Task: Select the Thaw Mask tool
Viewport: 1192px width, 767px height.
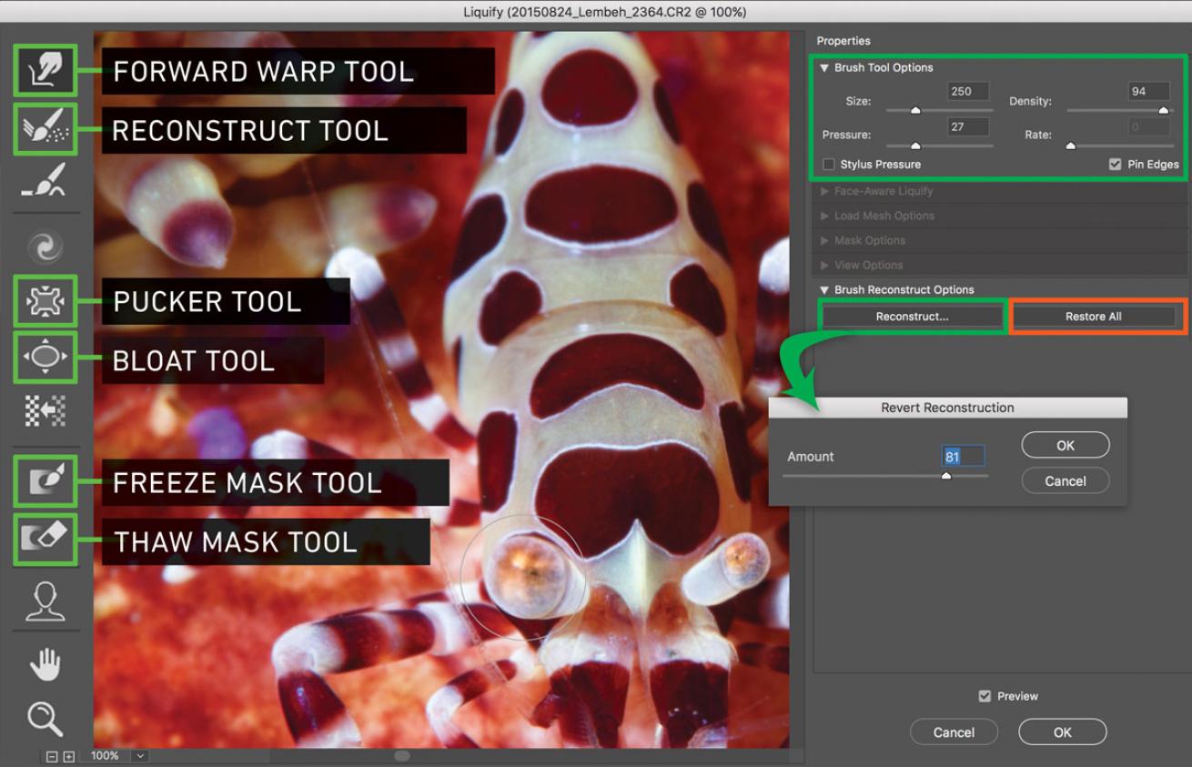Action: (45, 538)
